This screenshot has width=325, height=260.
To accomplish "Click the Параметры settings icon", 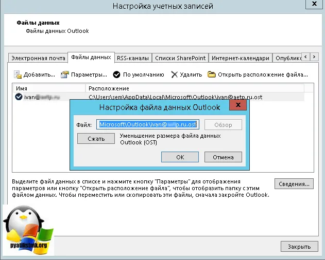I will pyautogui.click(x=65, y=75).
